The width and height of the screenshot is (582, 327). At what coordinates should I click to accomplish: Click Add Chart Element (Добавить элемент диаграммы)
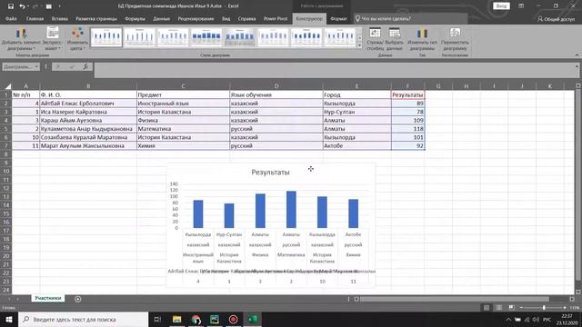coord(21,39)
